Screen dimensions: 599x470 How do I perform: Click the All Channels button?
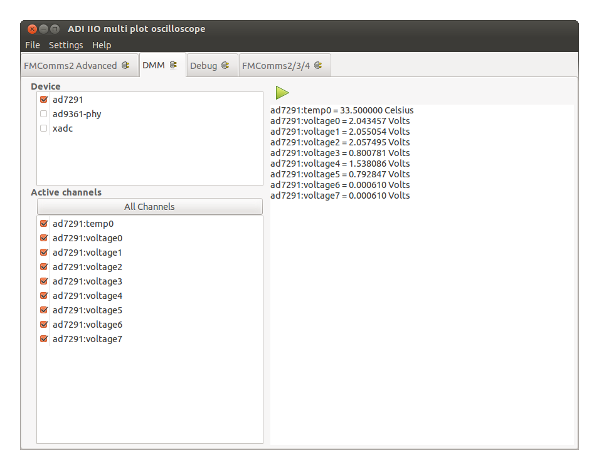(149, 206)
